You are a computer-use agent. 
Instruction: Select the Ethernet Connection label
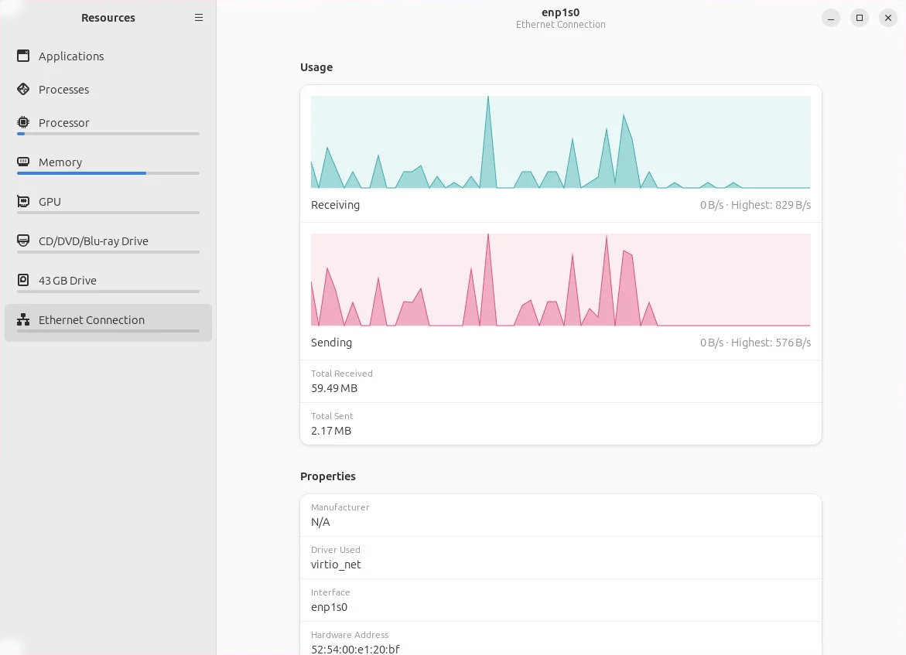tap(91, 320)
